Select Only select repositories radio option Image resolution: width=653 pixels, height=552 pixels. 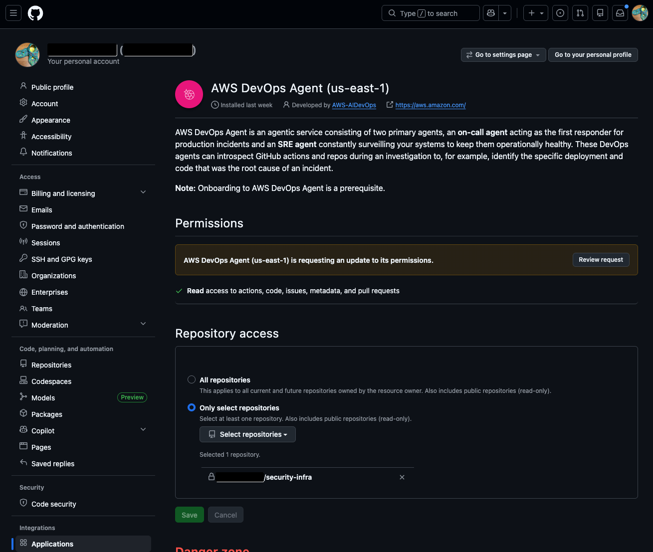(x=192, y=408)
